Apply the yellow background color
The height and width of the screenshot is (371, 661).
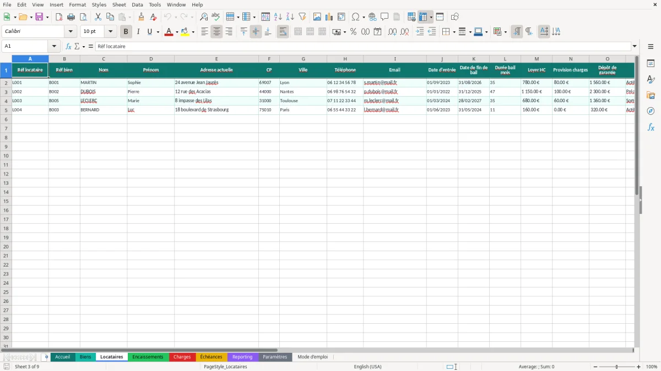point(185,32)
